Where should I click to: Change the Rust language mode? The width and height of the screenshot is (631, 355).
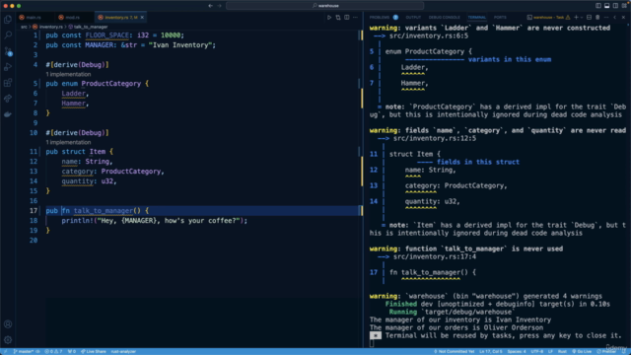[x=562, y=351]
